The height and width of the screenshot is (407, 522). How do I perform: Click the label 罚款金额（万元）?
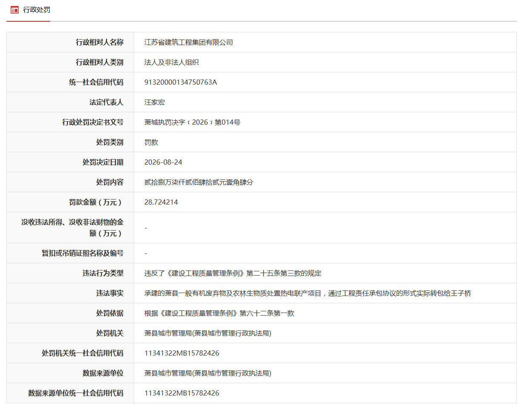pyautogui.click(x=96, y=202)
